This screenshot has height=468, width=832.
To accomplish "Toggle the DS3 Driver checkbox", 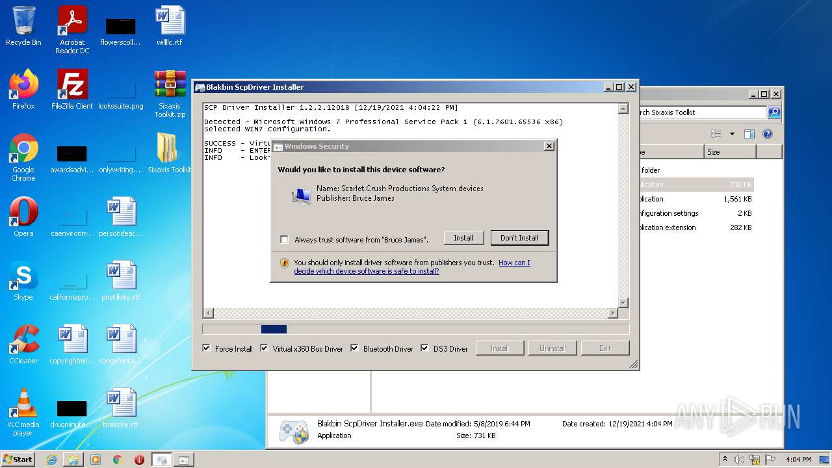I will (424, 348).
